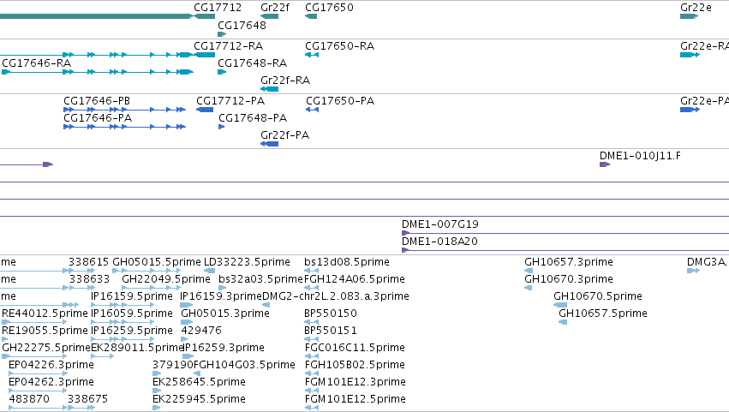Click the EP04262.3prime EST label
The width and height of the screenshot is (729, 412).
pyautogui.click(x=51, y=382)
